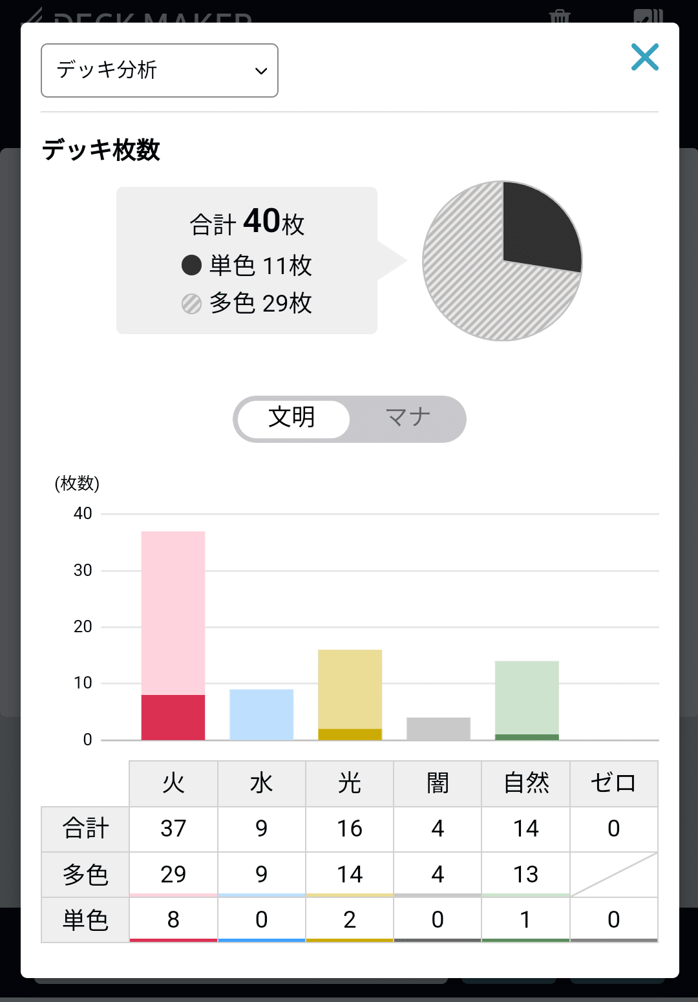This screenshot has width=698, height=1002.
Task: Select the 火 column header
Action: click(173, 783)
